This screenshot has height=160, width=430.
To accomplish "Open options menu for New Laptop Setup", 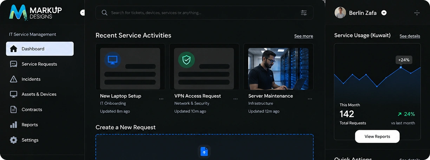I will click(161, 99).
